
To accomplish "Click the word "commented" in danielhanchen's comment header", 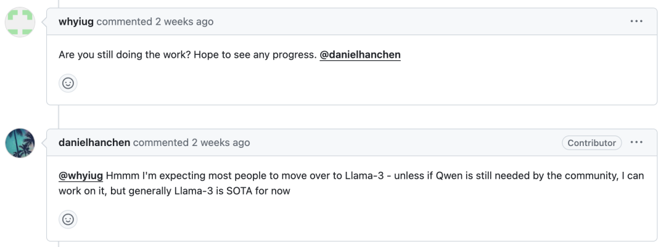I will (160, 143).
